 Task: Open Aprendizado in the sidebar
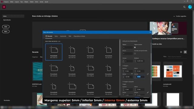[x=7, y=20]
